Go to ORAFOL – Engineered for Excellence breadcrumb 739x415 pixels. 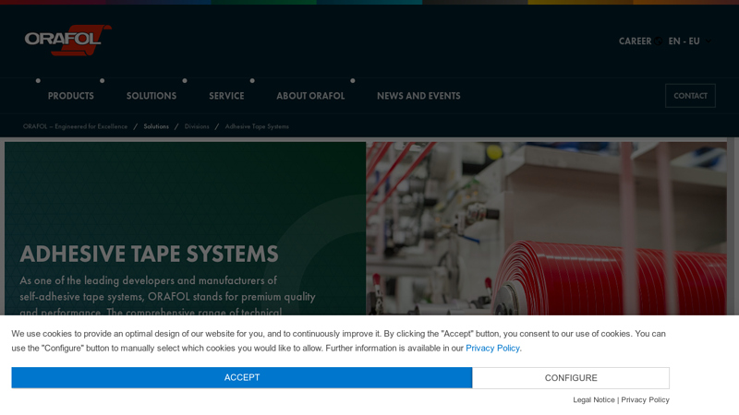(x=76, y=126)
